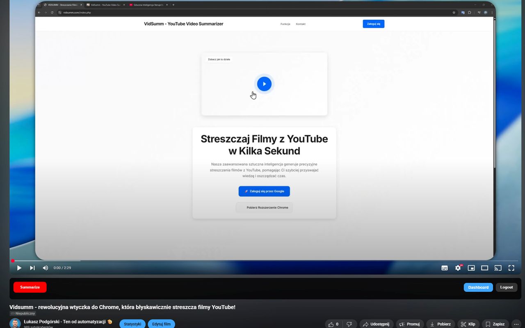This screenshot has height=328, width=525.
Task: Download the video with Pobierz
Action: pos(440,324)
